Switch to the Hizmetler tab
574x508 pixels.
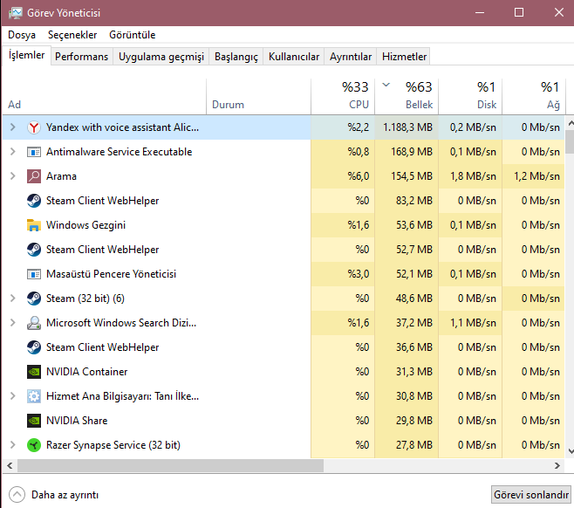tap(404, 57)
